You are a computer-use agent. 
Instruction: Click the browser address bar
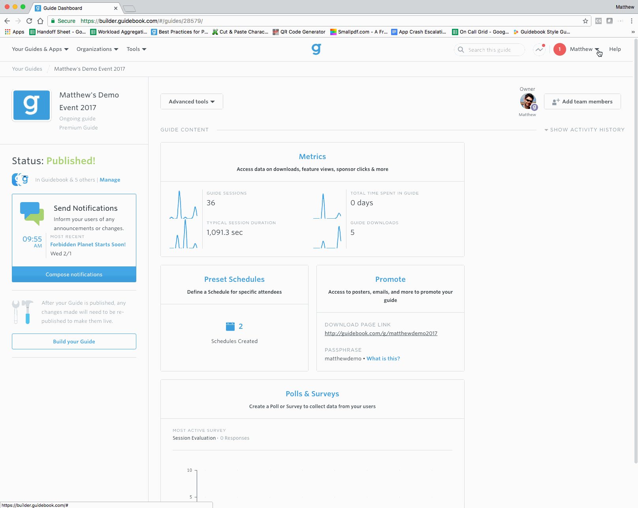(x=319, y=21)
